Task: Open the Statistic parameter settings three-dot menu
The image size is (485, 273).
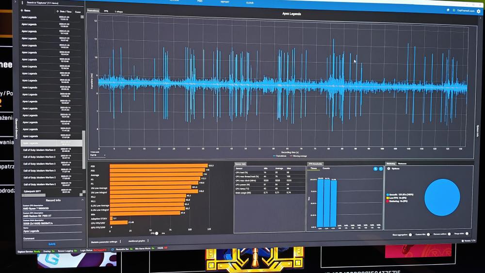Action: coord(121,241)
